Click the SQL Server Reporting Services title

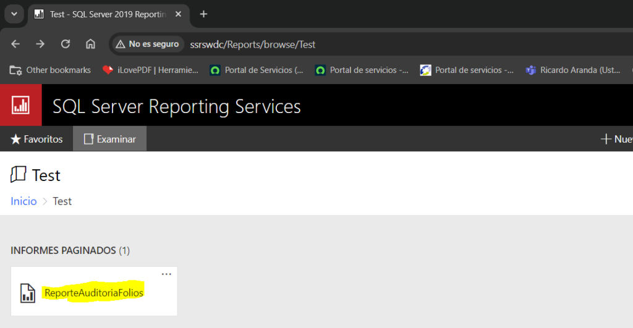(176, 106)
